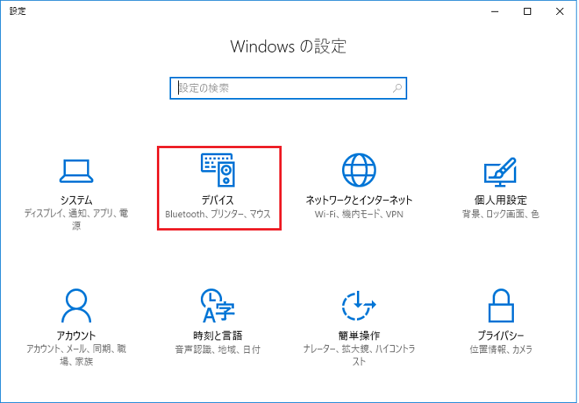This screenshot has height=403, width=579.
Task: Open the システム laptop icon
Action: 76,171
